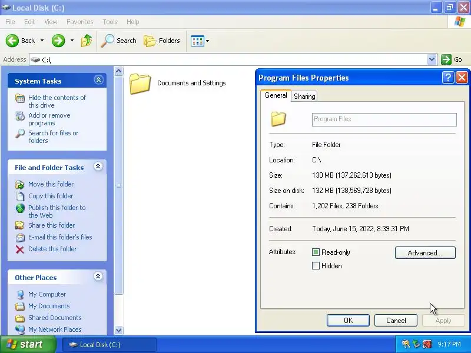The image size is (471, 353).
Task: Click the green Forward arrow button
Action: pyautogui.click(x=58, y=41)
